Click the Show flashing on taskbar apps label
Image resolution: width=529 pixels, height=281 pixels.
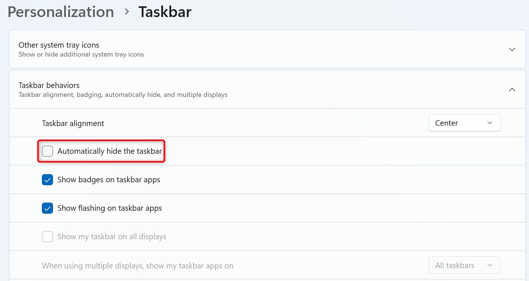click(109, 208)
